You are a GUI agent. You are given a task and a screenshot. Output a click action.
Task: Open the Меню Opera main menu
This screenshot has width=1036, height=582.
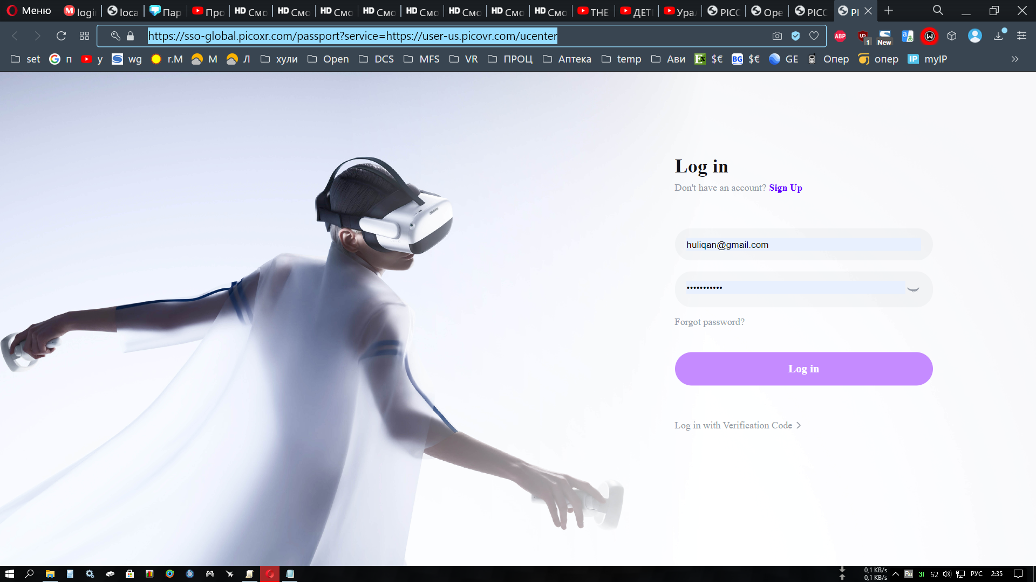tap(29, 11)
